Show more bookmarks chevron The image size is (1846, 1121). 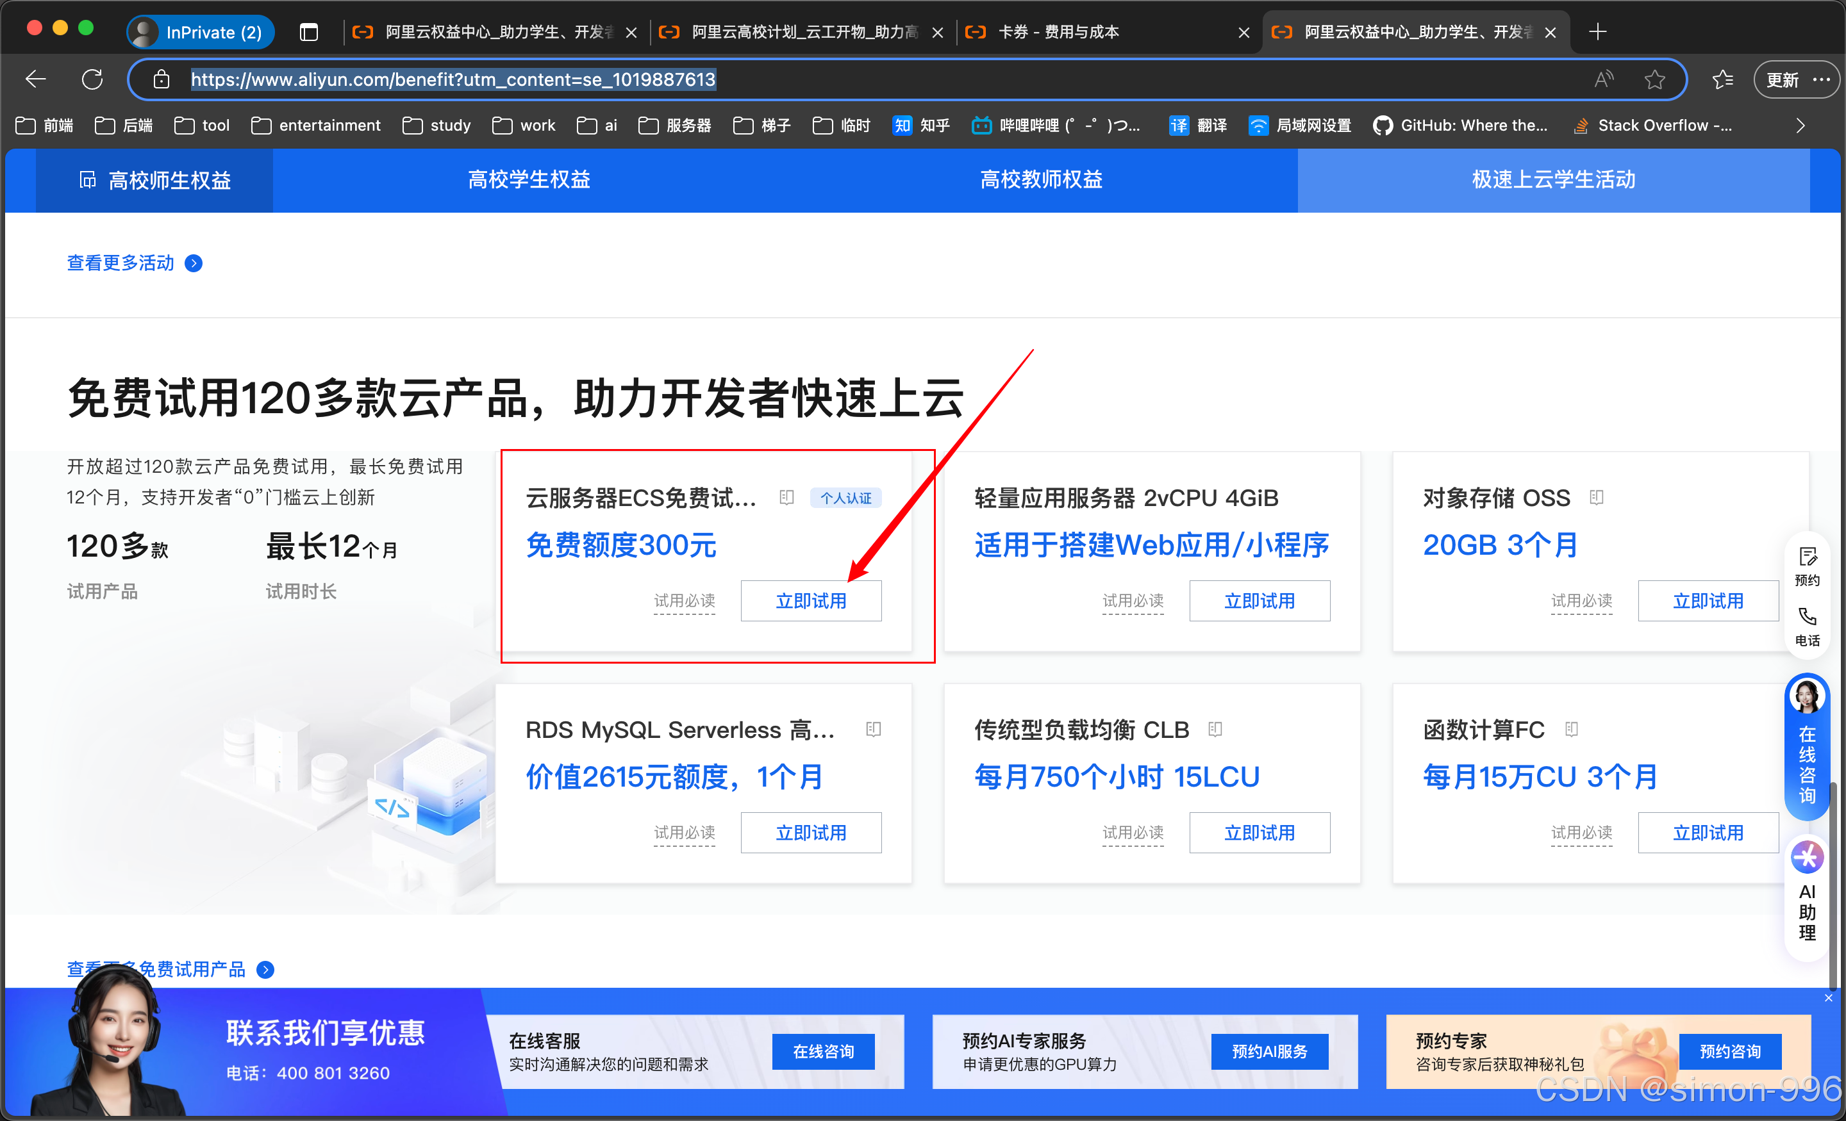1800,125
